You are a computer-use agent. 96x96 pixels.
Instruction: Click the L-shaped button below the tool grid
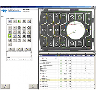[x=11, y=49]
